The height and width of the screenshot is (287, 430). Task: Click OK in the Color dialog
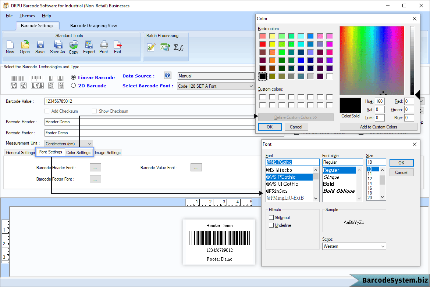(x=270, y=127)
